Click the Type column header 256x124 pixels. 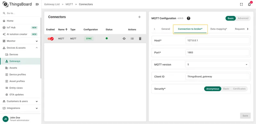coord(73,29)
